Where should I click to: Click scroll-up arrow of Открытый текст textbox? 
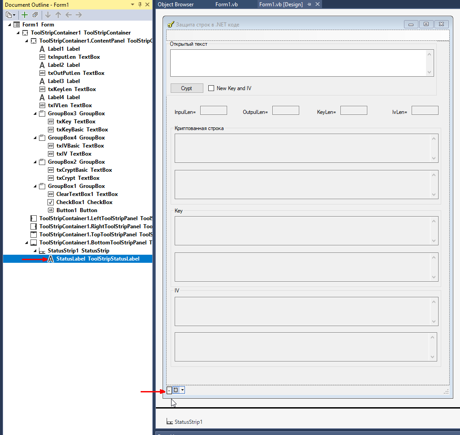429,54
